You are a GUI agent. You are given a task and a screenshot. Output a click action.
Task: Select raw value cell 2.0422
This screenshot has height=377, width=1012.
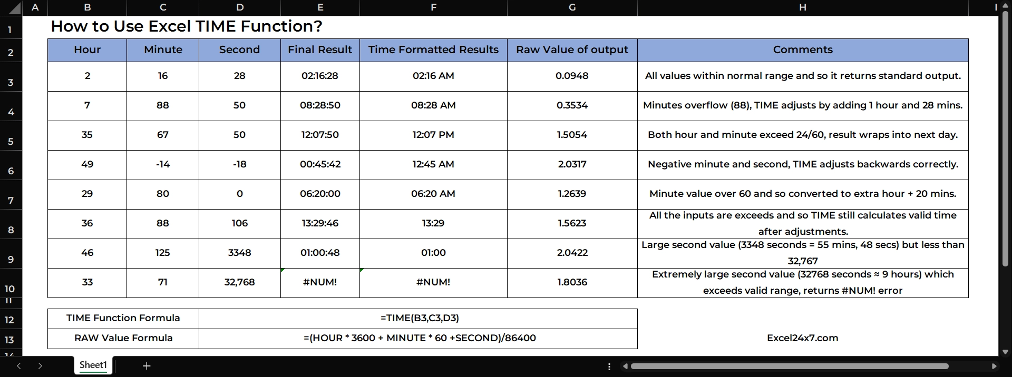572,254
